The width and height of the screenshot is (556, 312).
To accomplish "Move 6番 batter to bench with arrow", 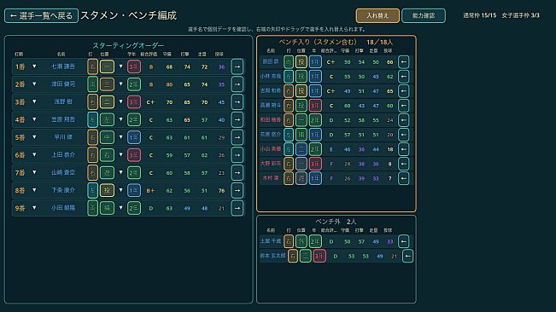I will click(x=237, y=155).
